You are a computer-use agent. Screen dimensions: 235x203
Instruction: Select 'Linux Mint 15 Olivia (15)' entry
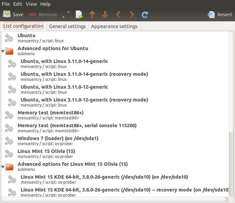[x=115, y=154]
